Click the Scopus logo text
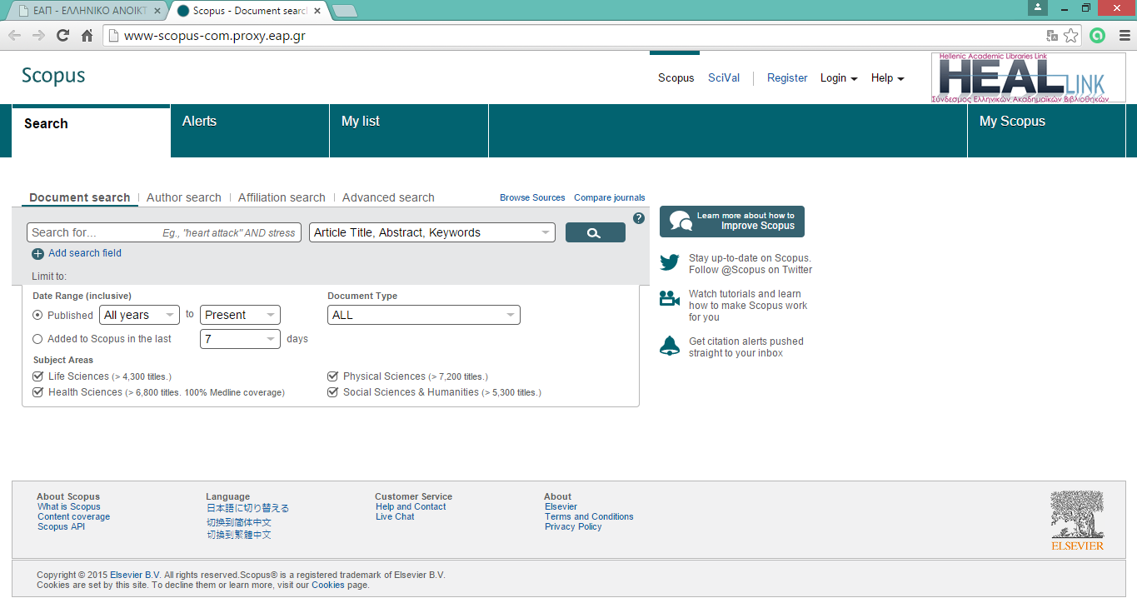Image resolution: width=1137 pixels, height=603 pixels. pyautogui.click(x=53, y=75)
